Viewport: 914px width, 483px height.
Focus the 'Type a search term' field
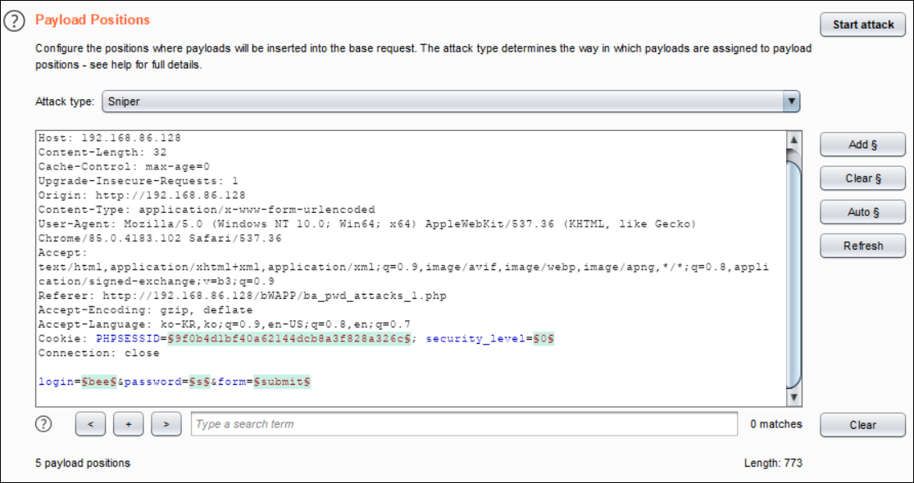coord(465,424)
